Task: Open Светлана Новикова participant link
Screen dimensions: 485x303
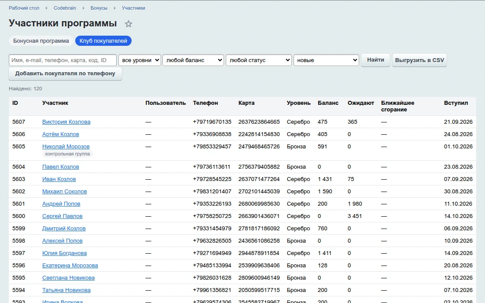Action: tap(68, 278)
